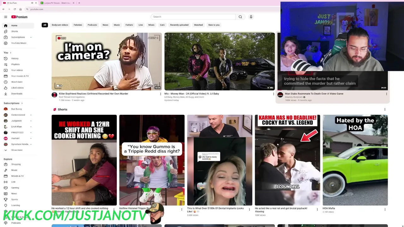Expand the Subscriptions header chevron
The image size is (404, 227).
[x=22, y=103]
